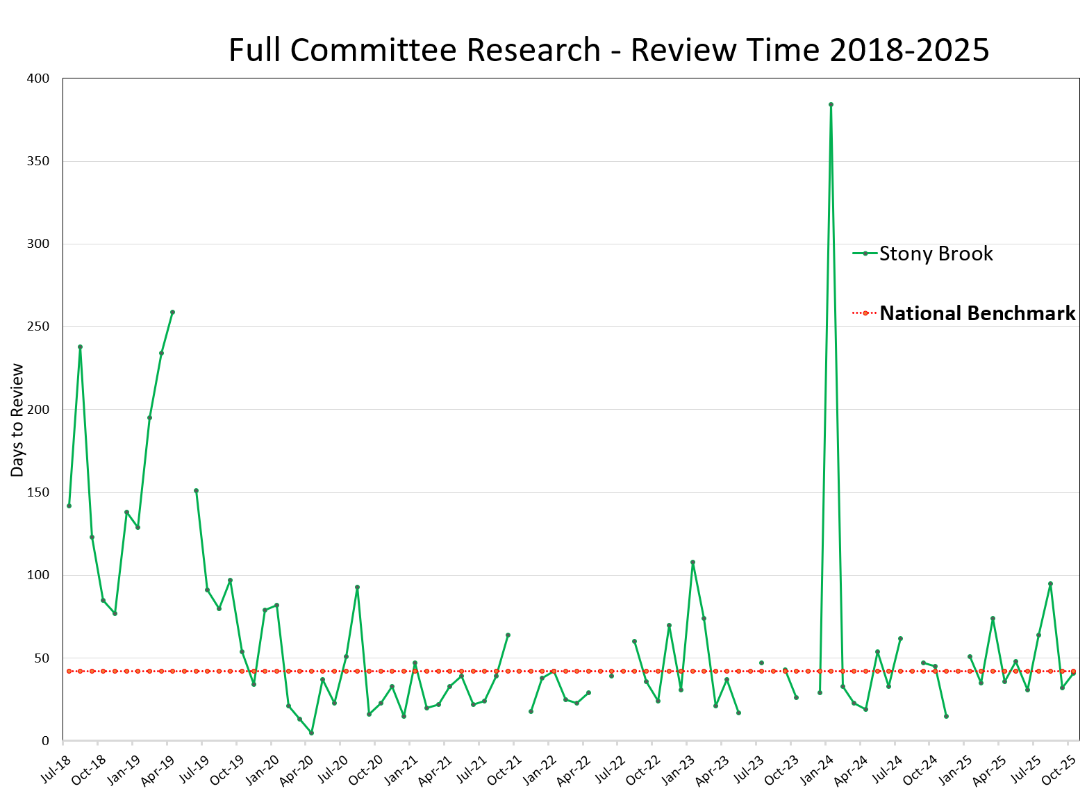Screen dimensions: 1087x791
Task: Select the first data point near Jul-18
Action: [69, 506]
